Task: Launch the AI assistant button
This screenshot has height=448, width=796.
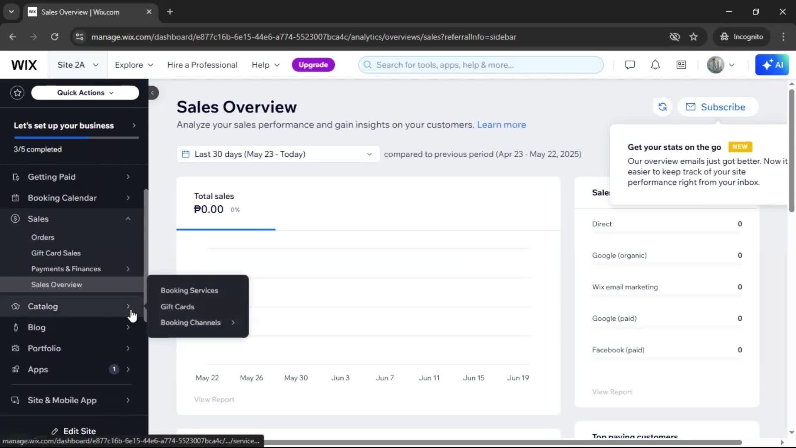Action: tap(772, 65)
